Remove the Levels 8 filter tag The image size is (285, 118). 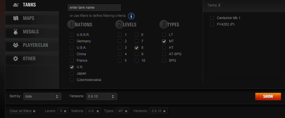tap(65, 111)
